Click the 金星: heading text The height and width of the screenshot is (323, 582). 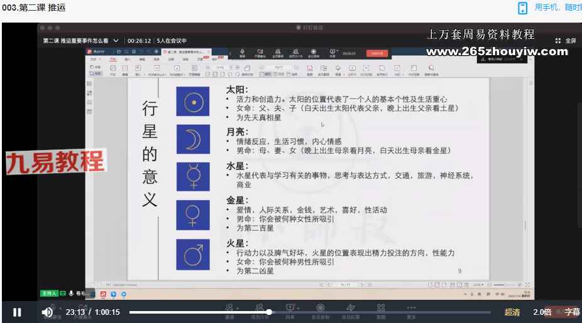click(x=237, y=201)
